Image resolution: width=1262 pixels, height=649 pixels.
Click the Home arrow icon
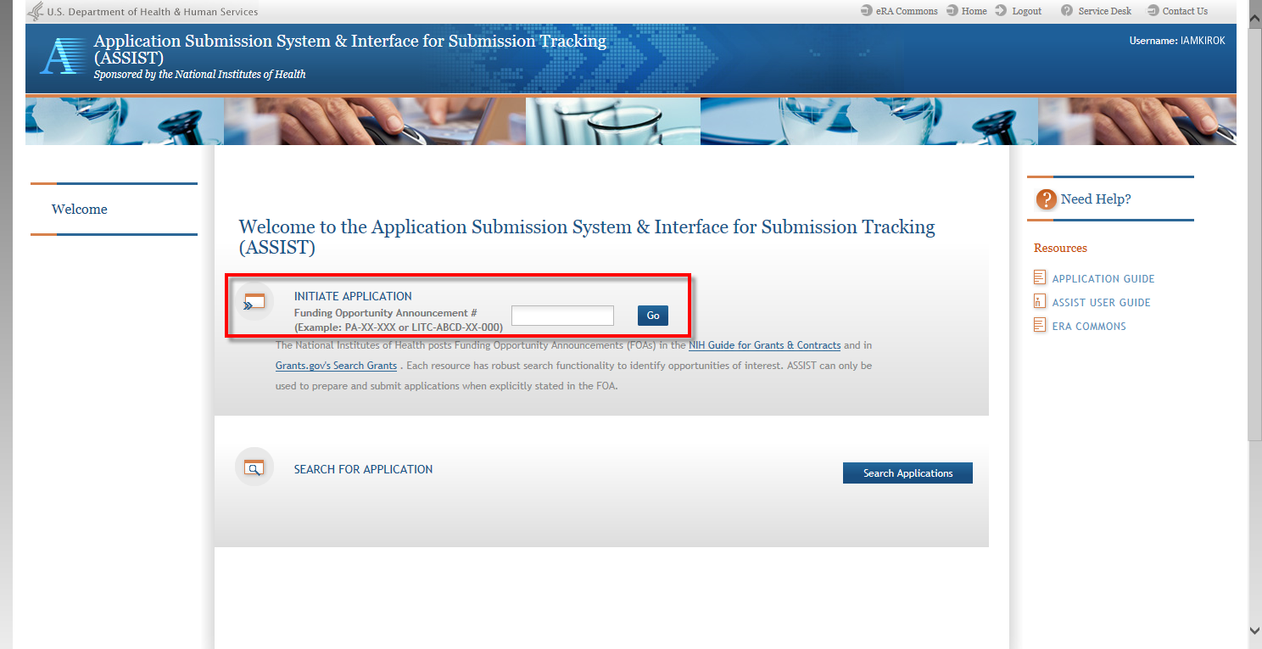(952, 11)
